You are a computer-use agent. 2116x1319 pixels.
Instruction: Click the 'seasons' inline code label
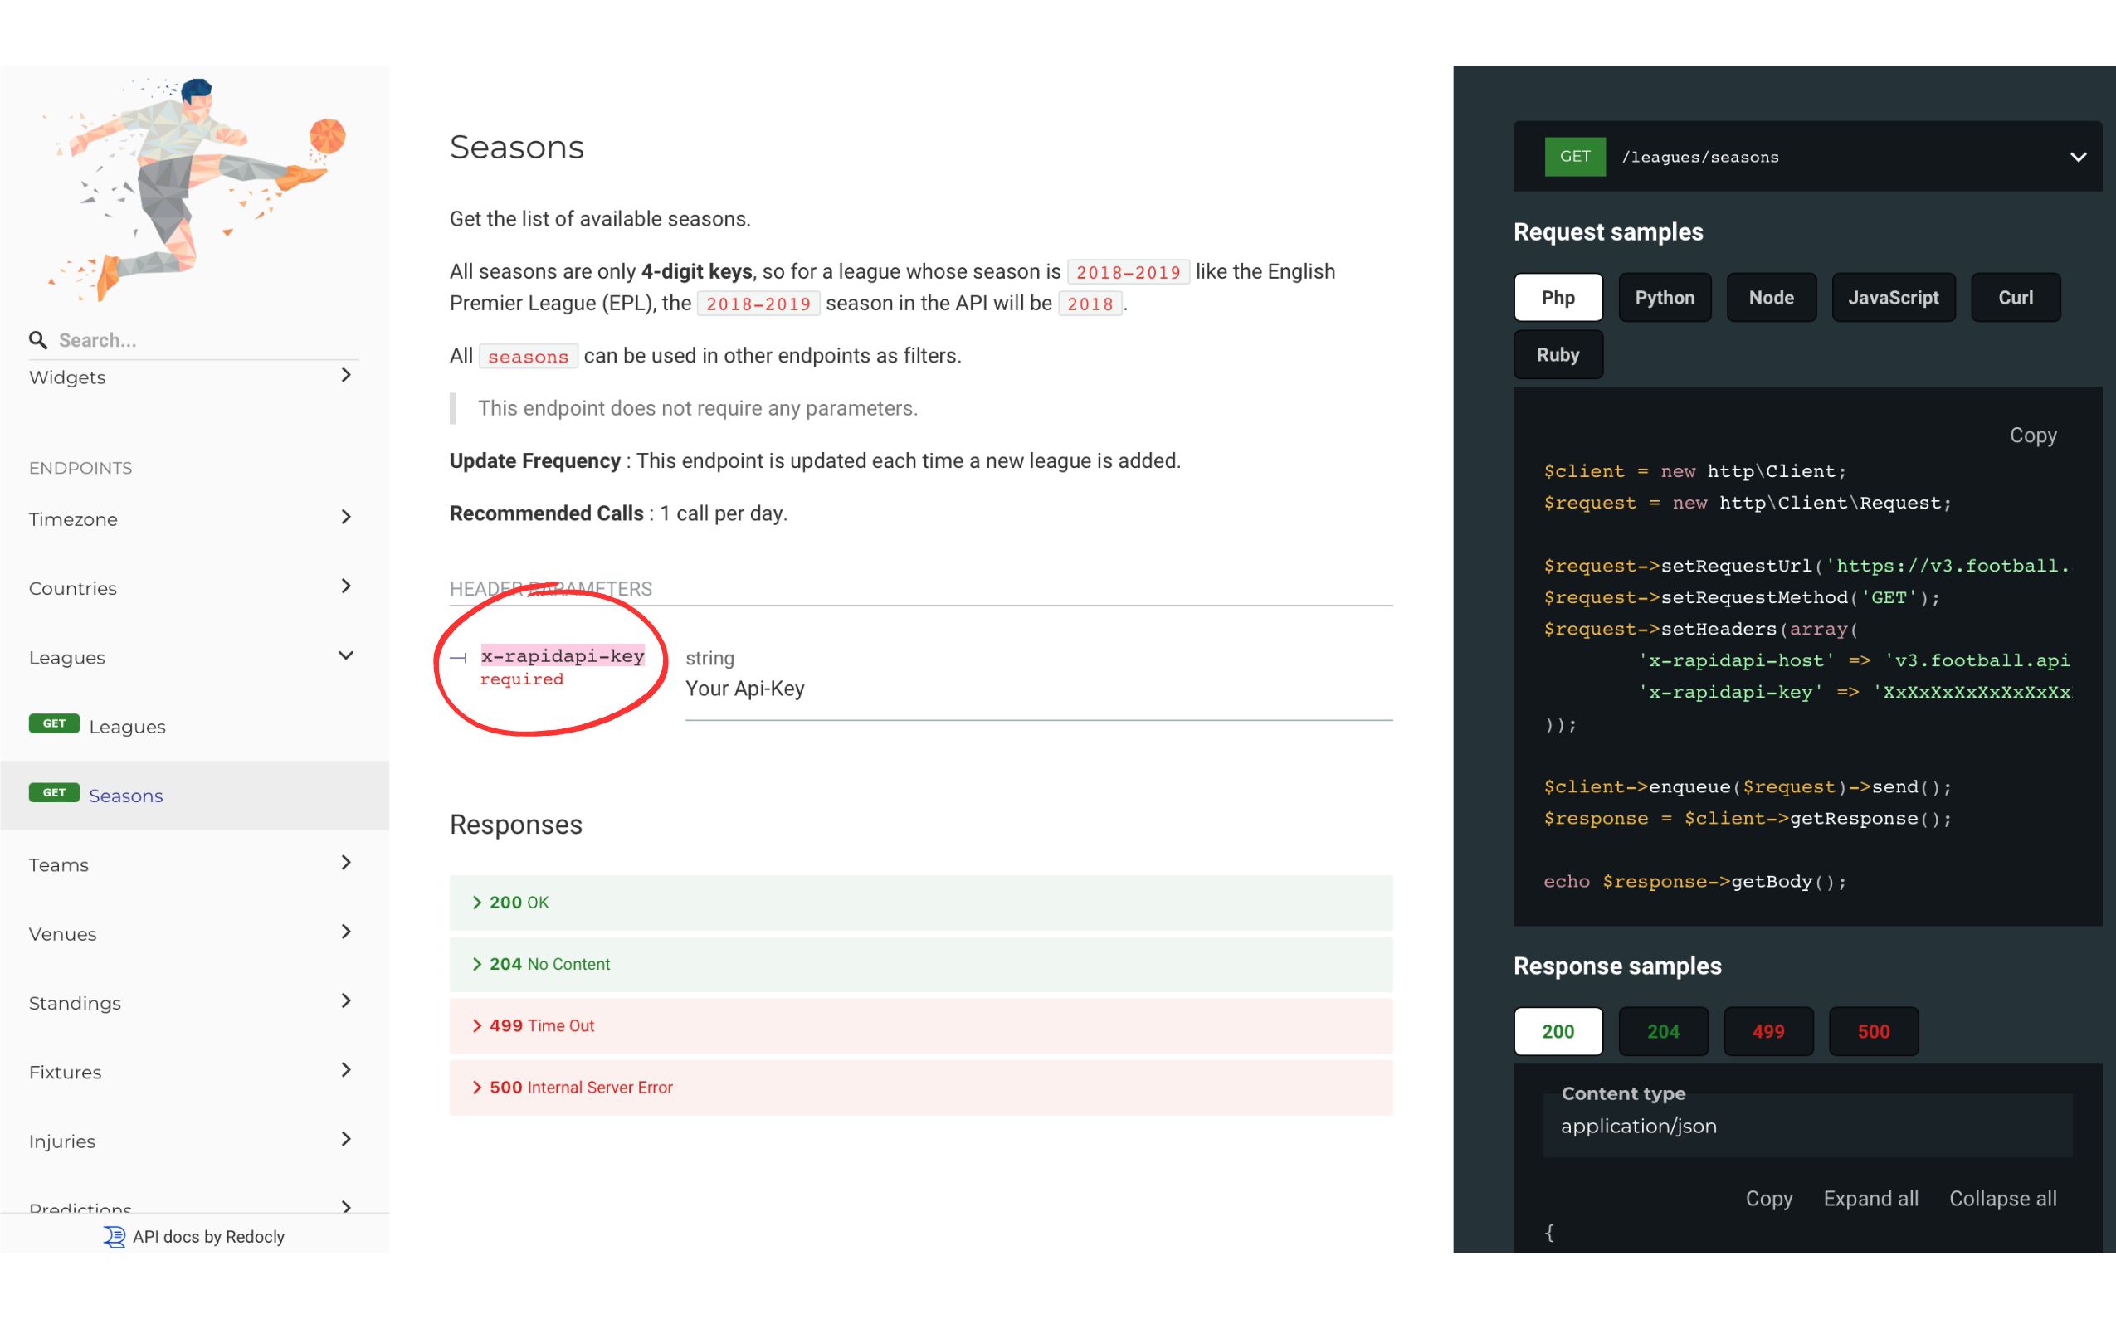[528, 356]
